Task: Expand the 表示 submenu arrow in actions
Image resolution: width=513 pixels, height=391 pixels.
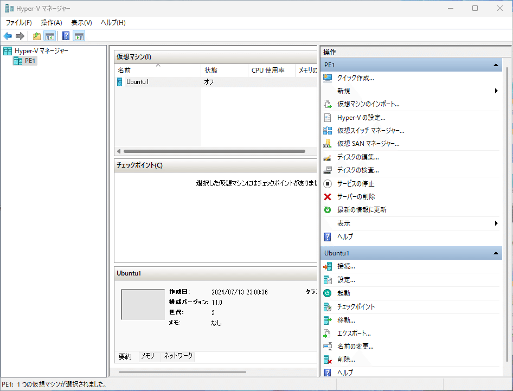Action: point(496,223)
